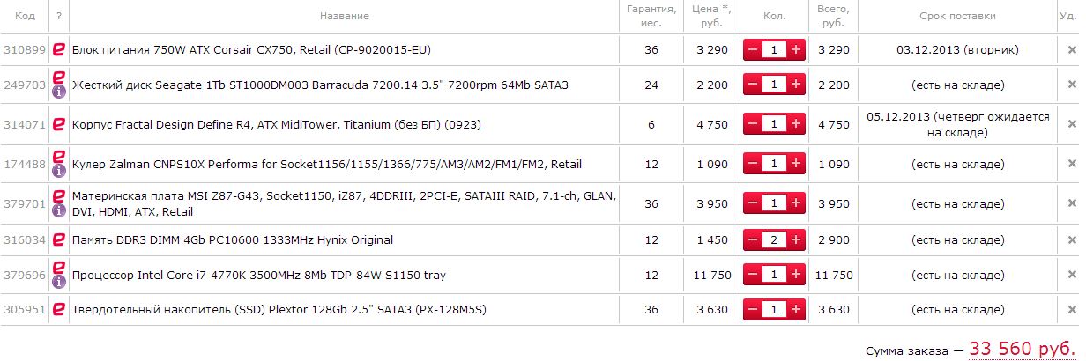Click the purple info icon for Seagate 1Tb drive
Screen dimensions: 1086x361
point(59,92)
